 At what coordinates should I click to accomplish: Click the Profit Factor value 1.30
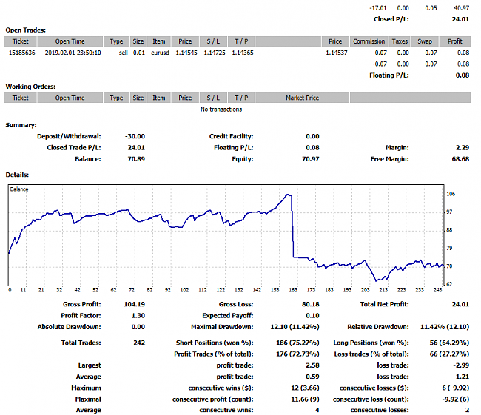(x=138, y=316)
